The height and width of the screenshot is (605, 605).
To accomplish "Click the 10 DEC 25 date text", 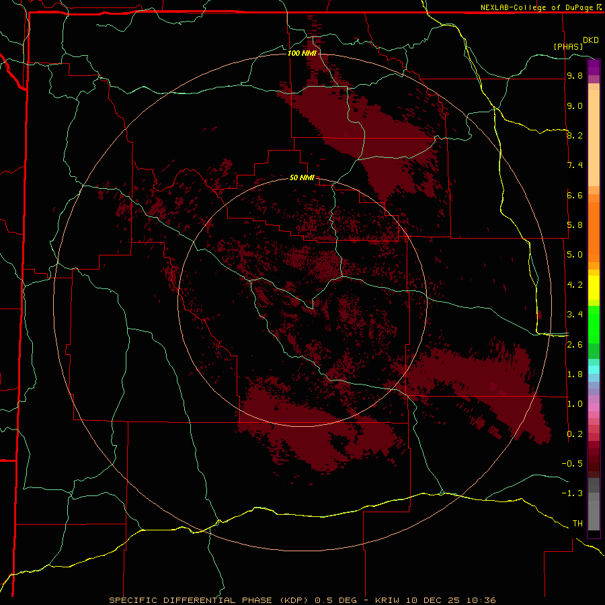I will (432, 600).
